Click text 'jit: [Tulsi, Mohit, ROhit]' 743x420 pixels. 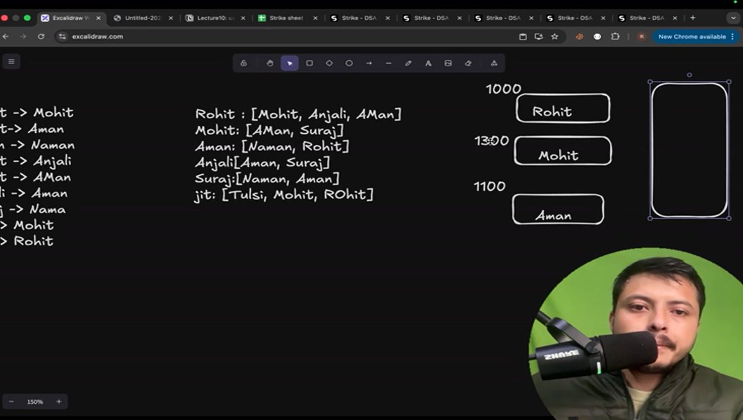pos(284,195)
